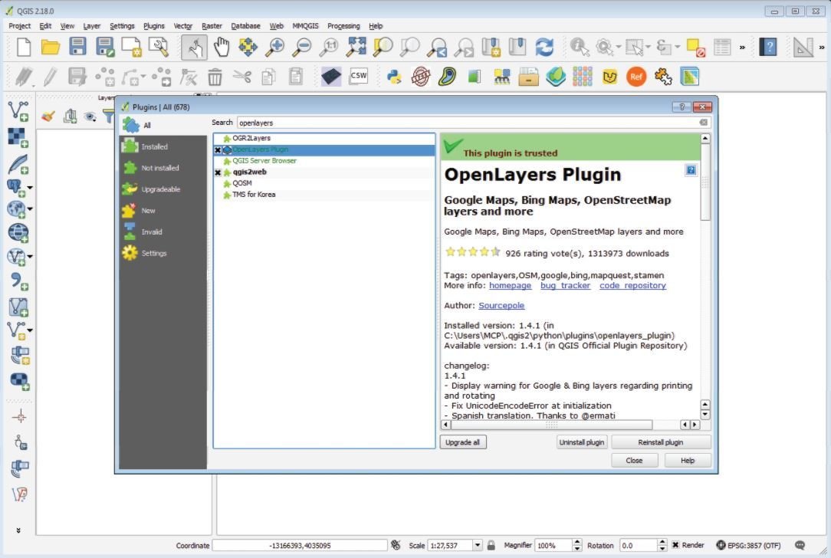Click the plugin help icon beside OpenLayers title

[x=691, y=170]
